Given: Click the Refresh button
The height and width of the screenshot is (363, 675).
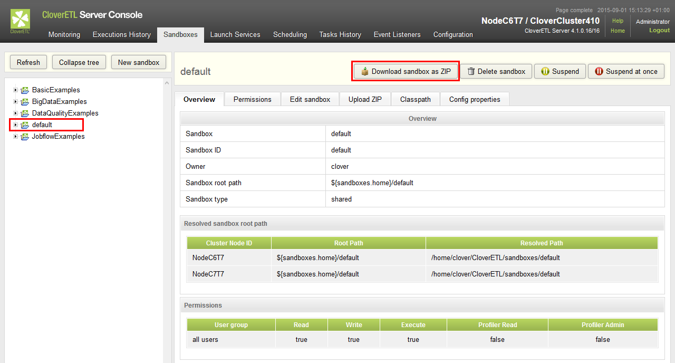Looking at the screenshot, I should 28,62.
